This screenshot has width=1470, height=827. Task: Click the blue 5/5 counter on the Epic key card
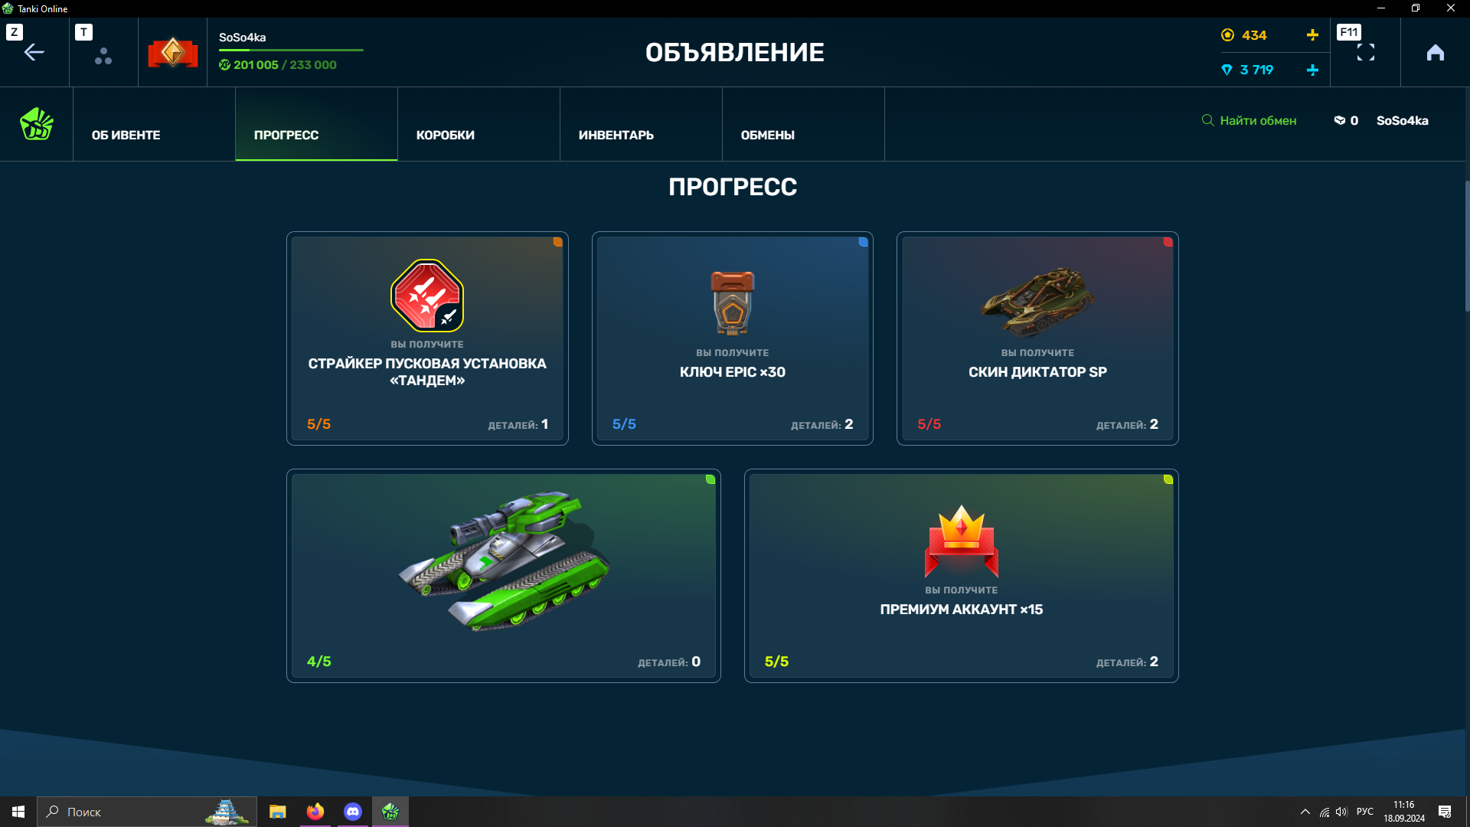(624, 424)
